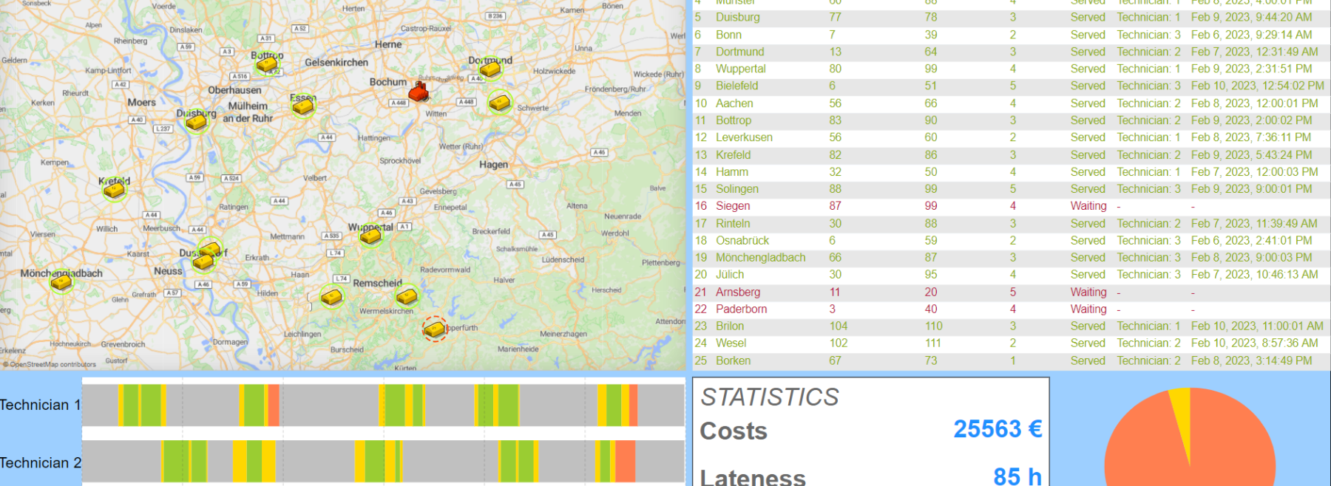Click the Solingen row name

[737, 189]
